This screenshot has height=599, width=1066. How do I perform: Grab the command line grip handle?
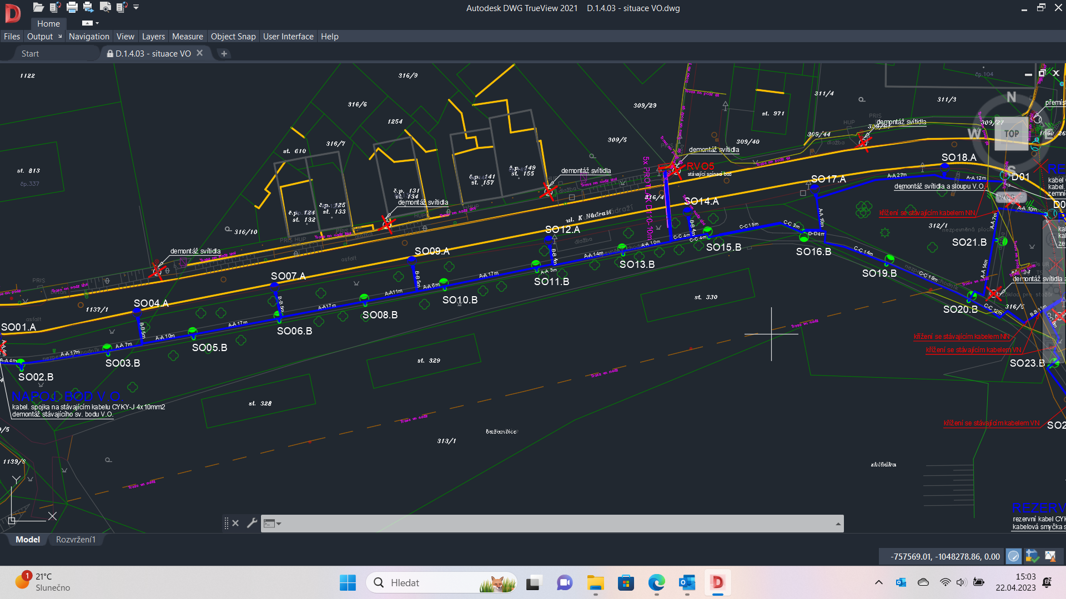(226, 523)
